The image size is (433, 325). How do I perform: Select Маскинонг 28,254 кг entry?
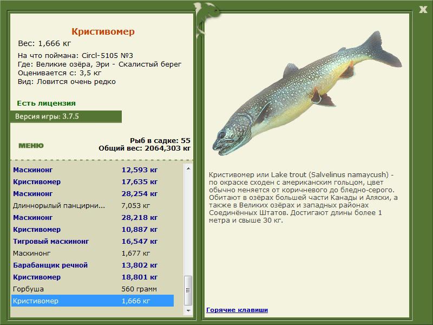pyautogui.click(x=93, y=193)
